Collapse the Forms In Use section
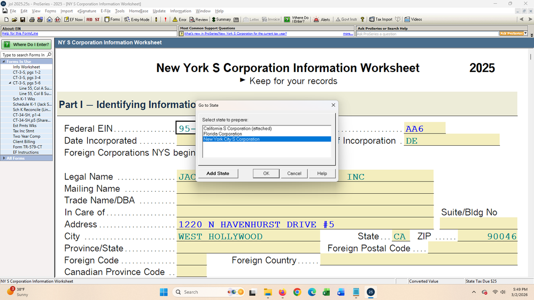Viewport: 534px width, 300px height. click(x=4, y=61)
